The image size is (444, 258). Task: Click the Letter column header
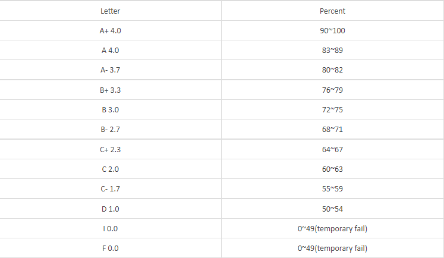(x=111, y=11)
